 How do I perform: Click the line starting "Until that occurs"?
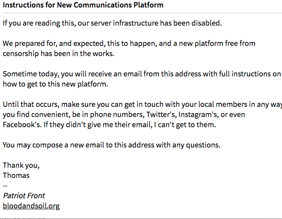tap(142, 105)
